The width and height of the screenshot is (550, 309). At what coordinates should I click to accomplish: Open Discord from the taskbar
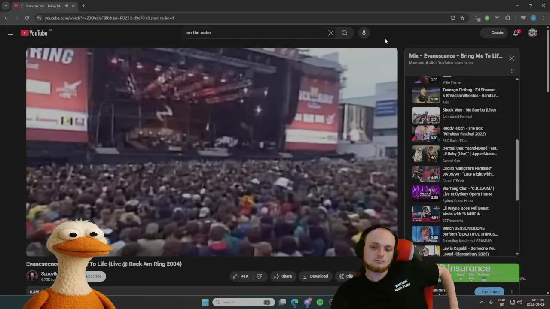(x=307, y=302)
